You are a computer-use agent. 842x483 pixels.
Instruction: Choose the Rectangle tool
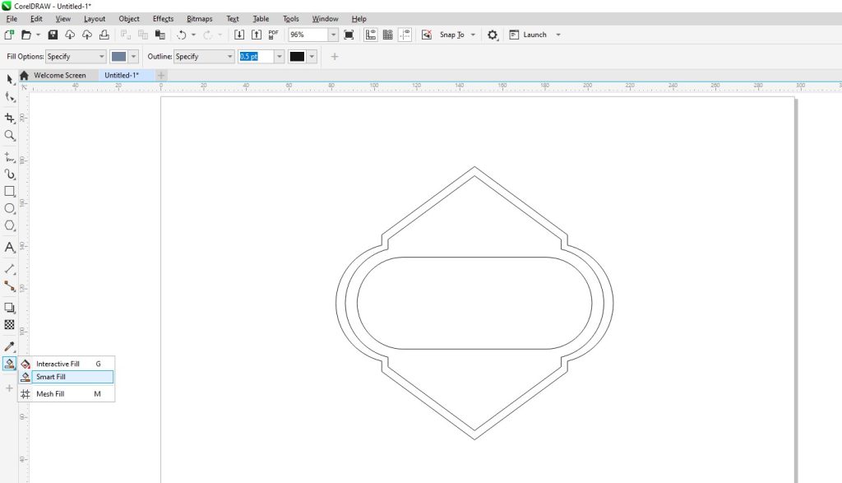click(x=10, y=191)
